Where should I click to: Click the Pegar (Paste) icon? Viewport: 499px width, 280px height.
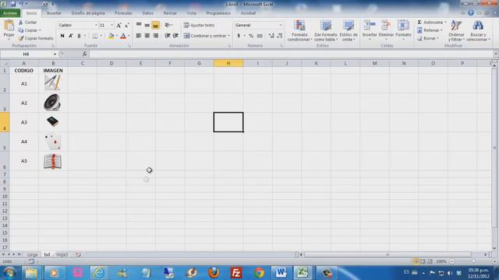9,26
